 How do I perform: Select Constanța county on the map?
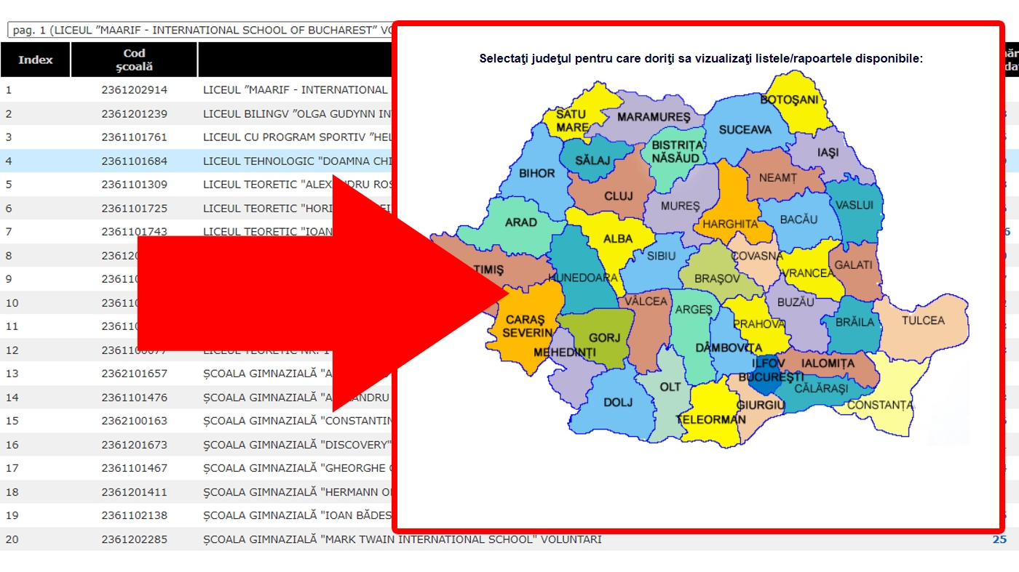[x=880, y=405]
